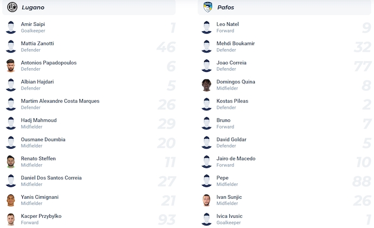Open Domingos Quina's player photo
This screenshot has height=228, width=374.
click(207, 85)
